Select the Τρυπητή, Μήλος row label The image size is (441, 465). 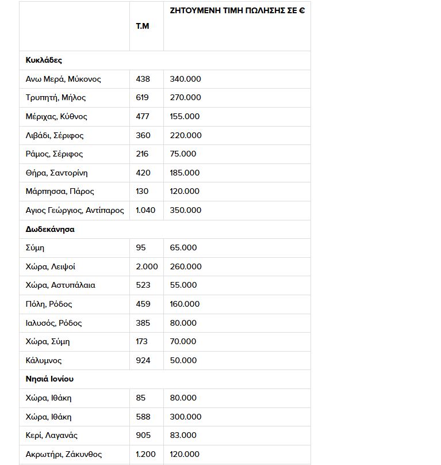(x=56, y=98)
